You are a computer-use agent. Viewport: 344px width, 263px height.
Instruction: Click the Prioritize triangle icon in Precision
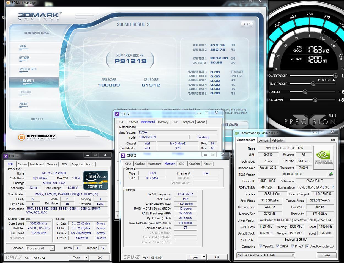pos(334,80)
